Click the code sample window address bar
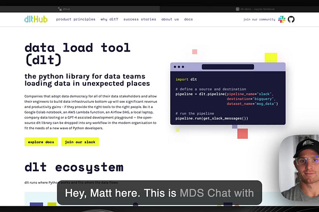319x212 pixels. [228, 67]
